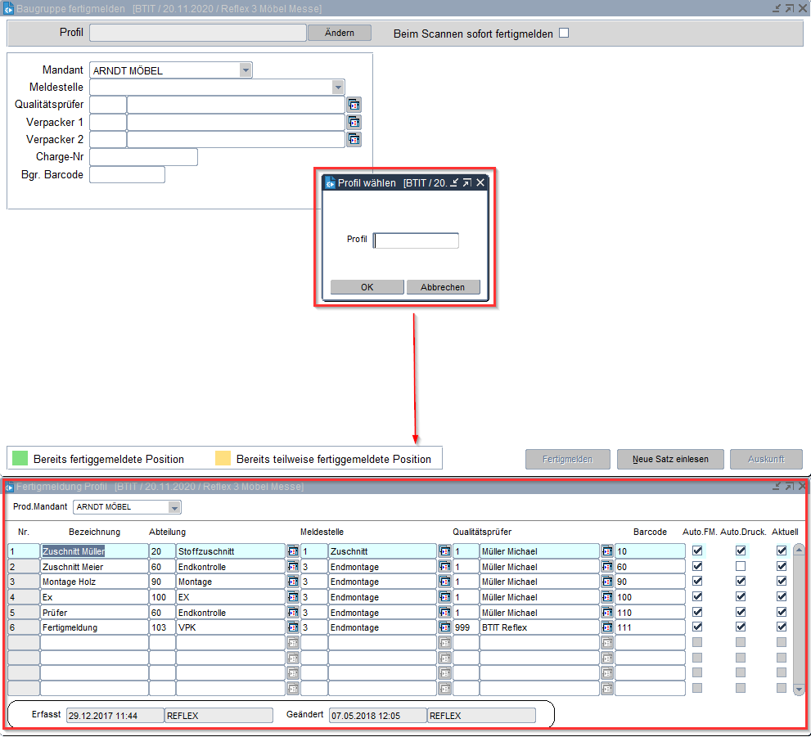Click 'Neue Satz einlesen' button

[669, 459]
